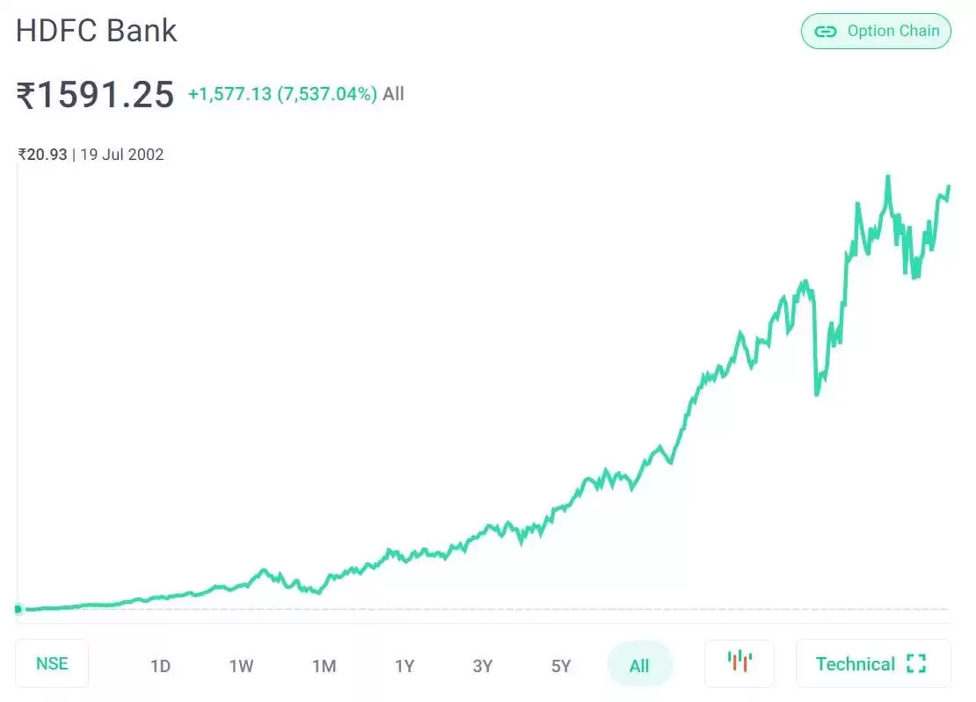Keep the All timeframe selected
Image resolution: width=976 pixels, height=702 pixels.
[x=640, y=665]
